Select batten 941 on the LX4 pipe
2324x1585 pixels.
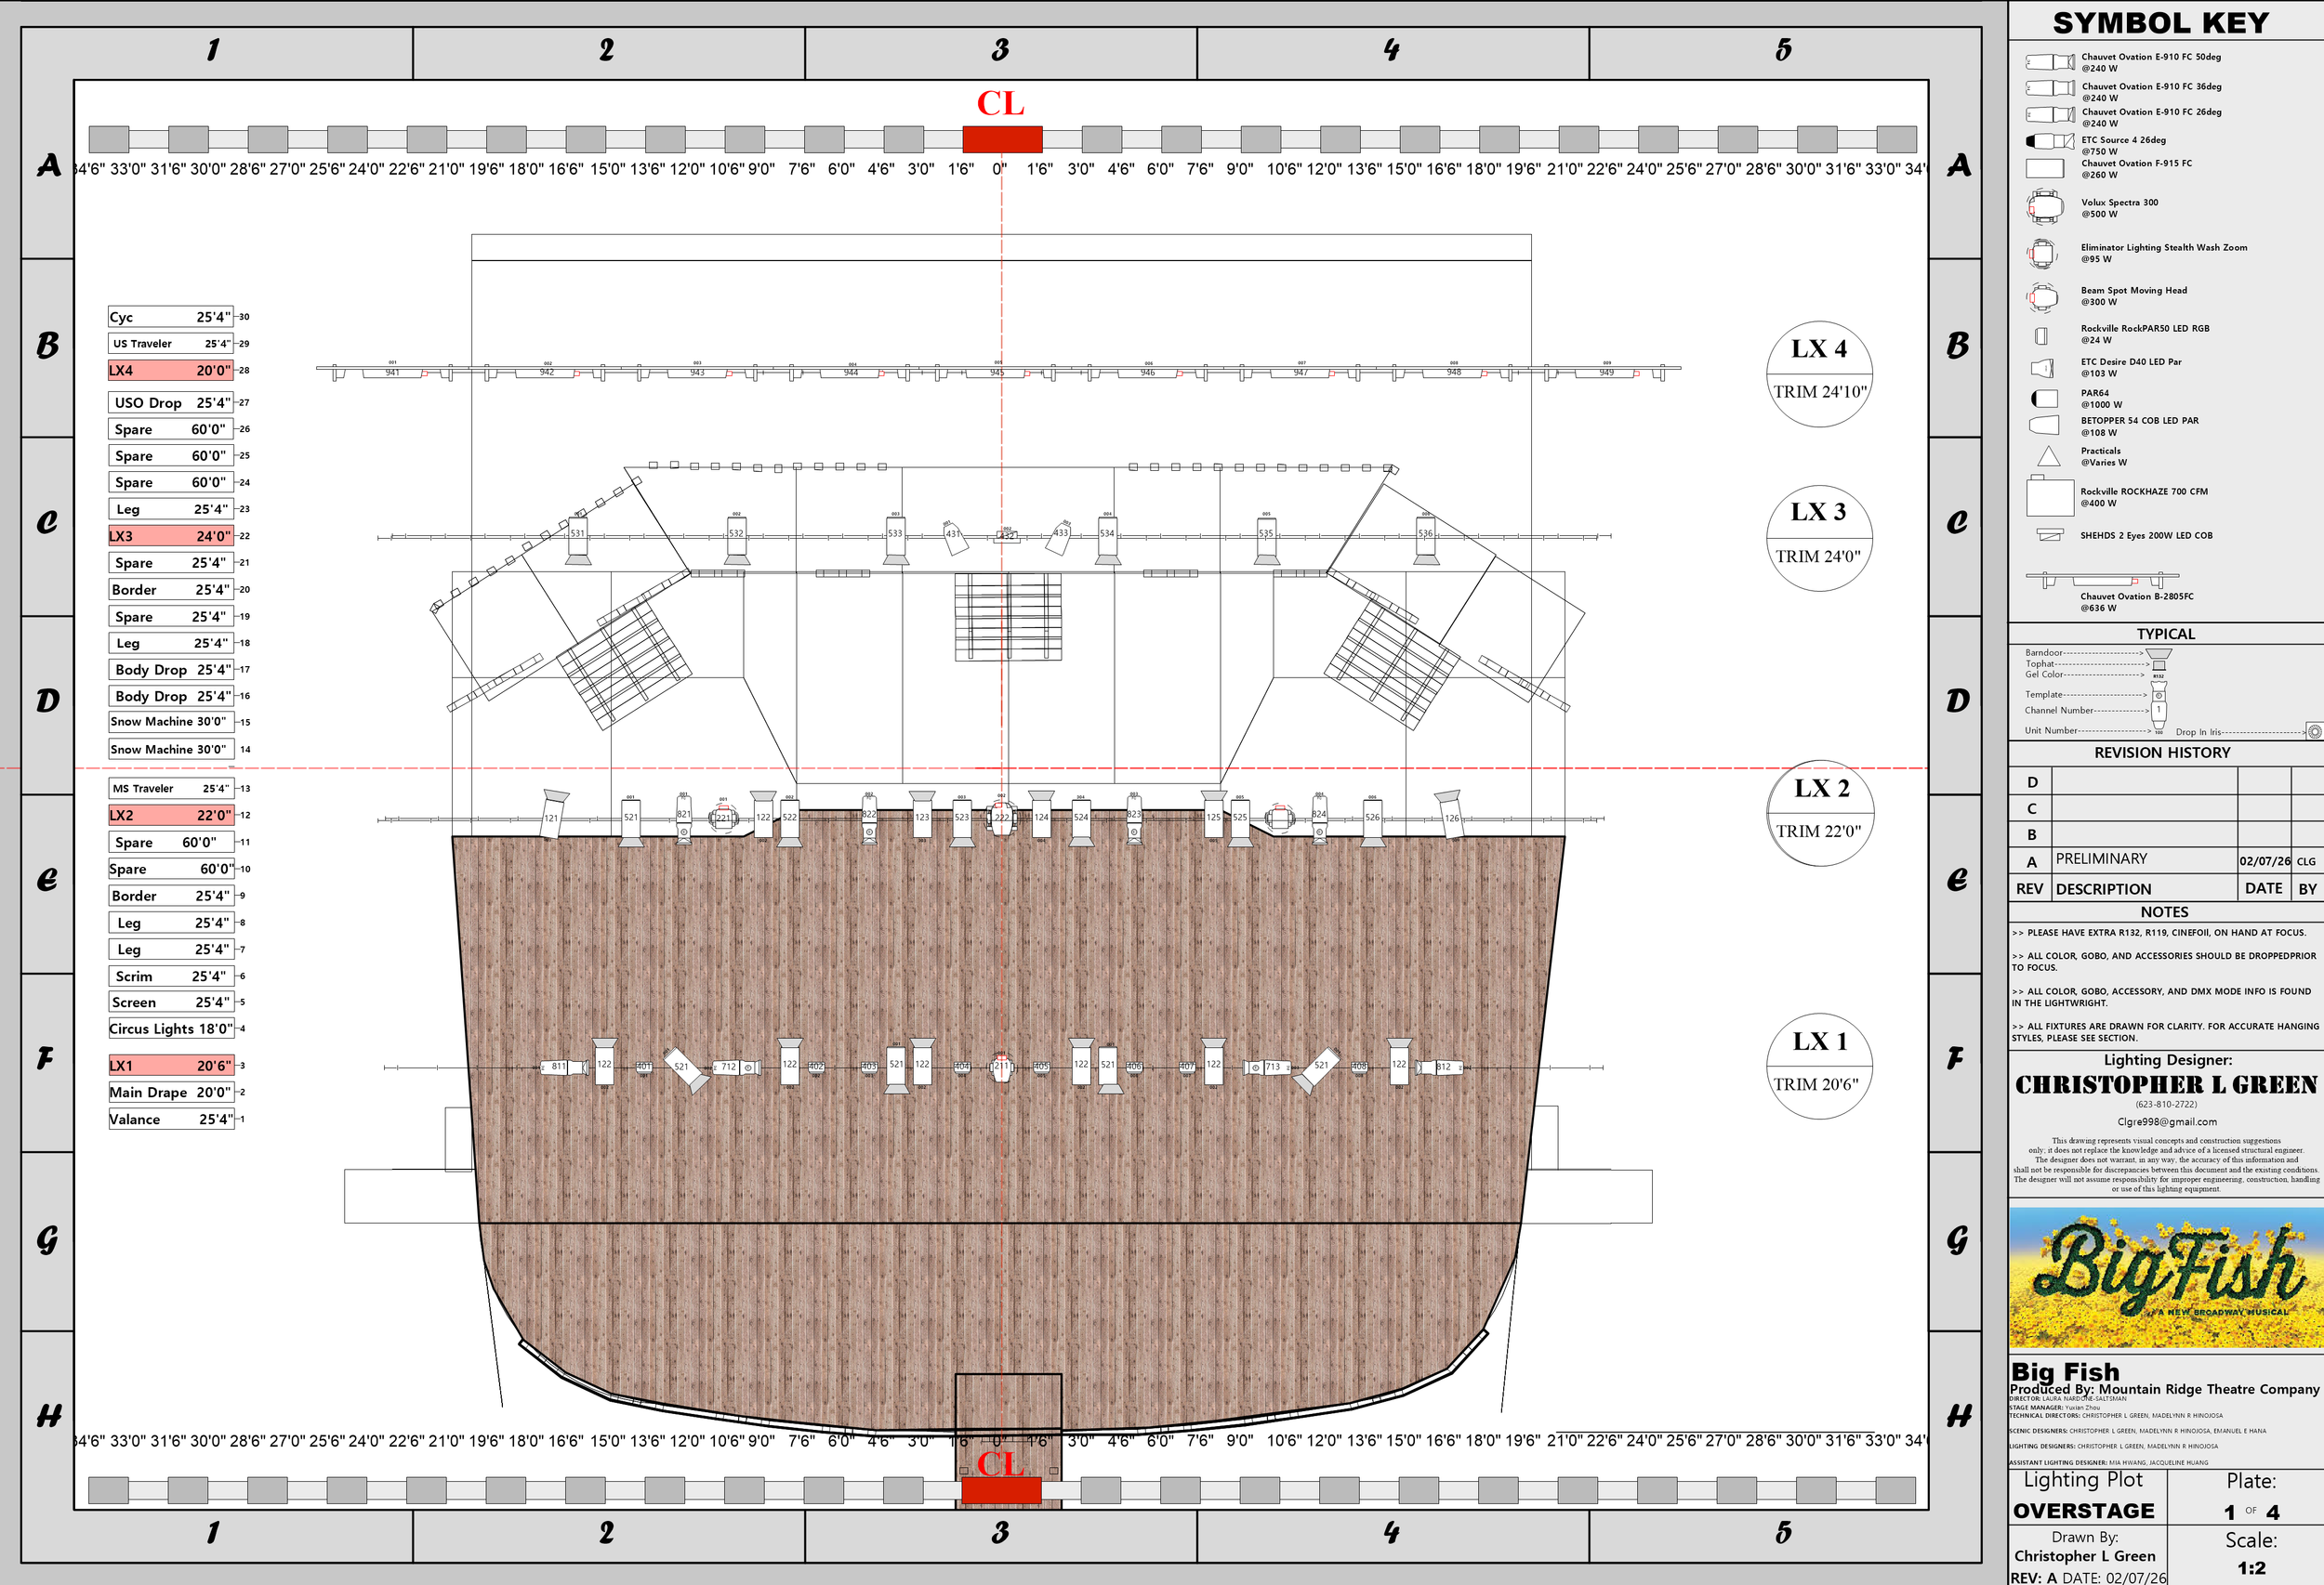(392, 373)
